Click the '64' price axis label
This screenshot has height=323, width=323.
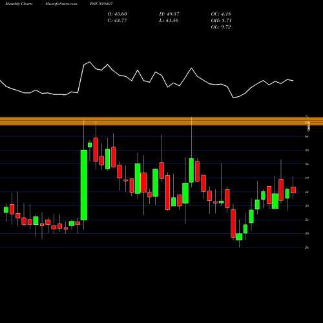coord(307,136)
